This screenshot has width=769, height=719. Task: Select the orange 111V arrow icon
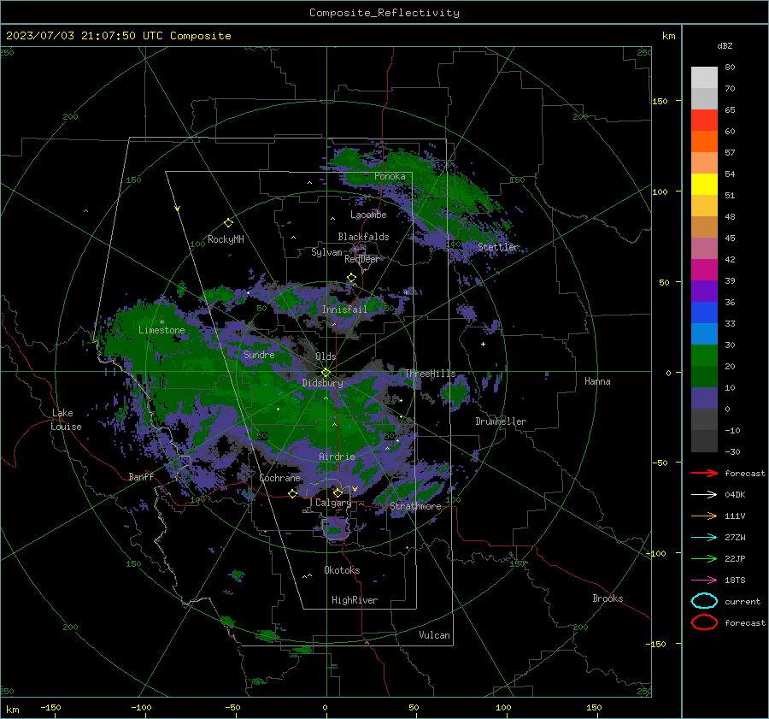tap(704, 516)
